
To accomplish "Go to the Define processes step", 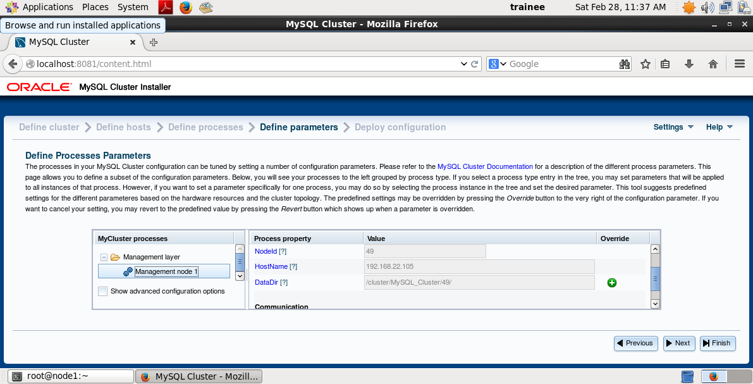I will pyautogui.click(x=205, y=127).
